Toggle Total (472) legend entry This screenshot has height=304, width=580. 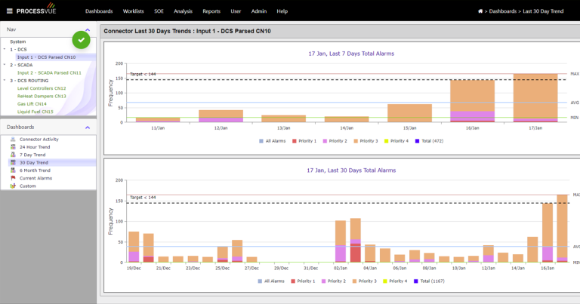[429, 141]
